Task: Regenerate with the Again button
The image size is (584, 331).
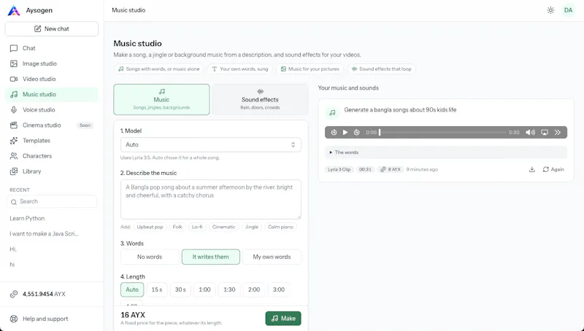Action: (553, 170)
